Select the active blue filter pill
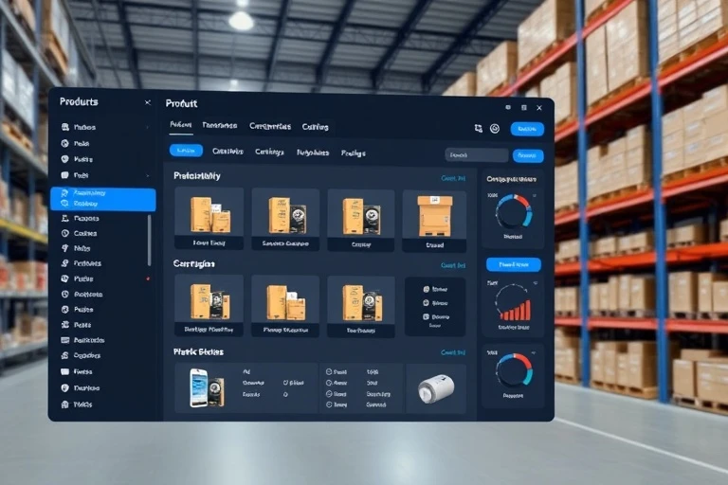 coord(186,151)
